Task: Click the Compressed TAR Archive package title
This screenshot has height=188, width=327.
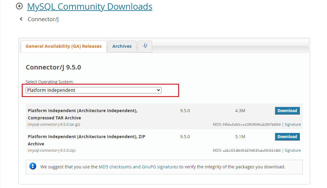Action: click(83, 114)
